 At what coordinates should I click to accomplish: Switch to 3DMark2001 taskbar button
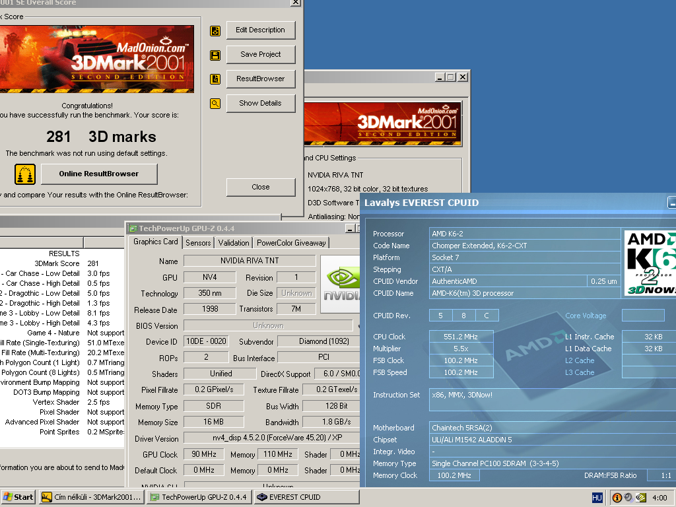pyautogui.click(x=91, y=497)
